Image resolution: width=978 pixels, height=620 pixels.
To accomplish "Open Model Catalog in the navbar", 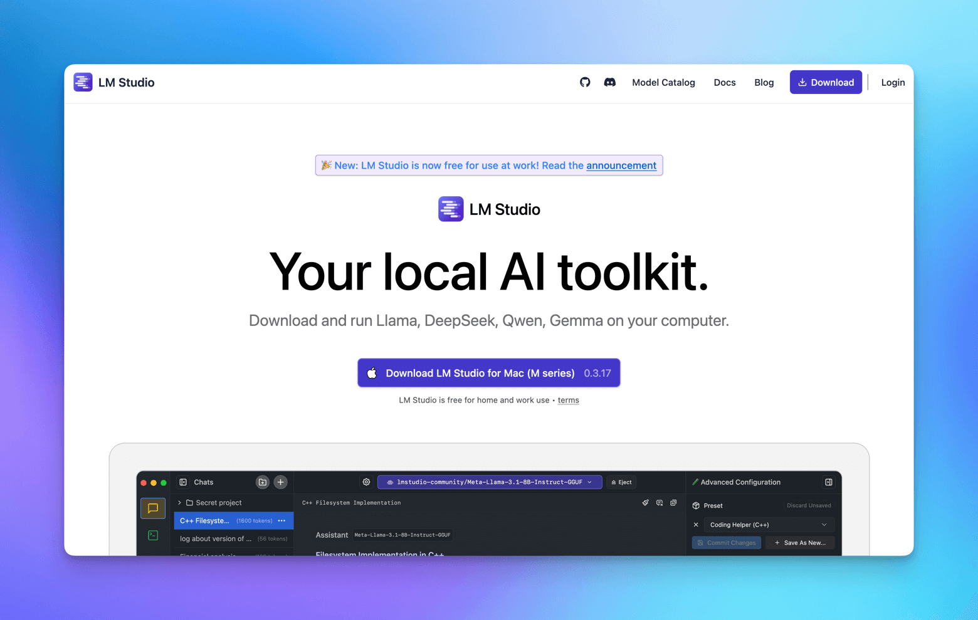I will (663, 82).
